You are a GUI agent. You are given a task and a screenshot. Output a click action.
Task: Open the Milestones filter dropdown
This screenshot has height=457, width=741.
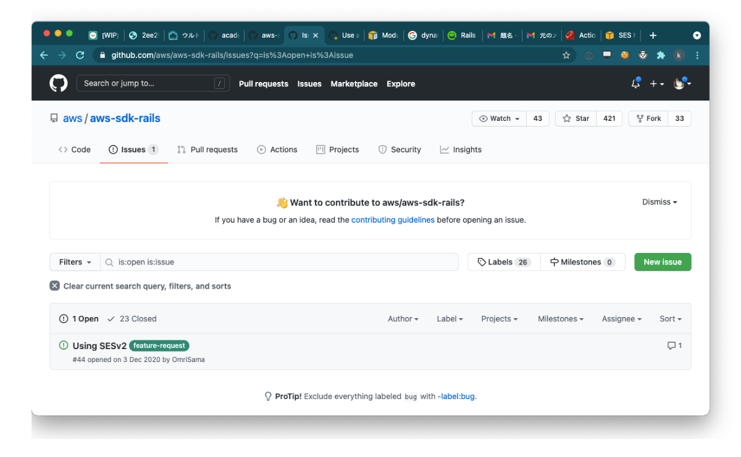(x=561, y=319)
